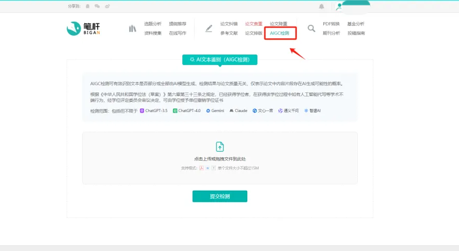The image size is (459, 251).
Task: Click upload area text 点击上传或拖拽文件到此处
Action: tap(220, 159)
